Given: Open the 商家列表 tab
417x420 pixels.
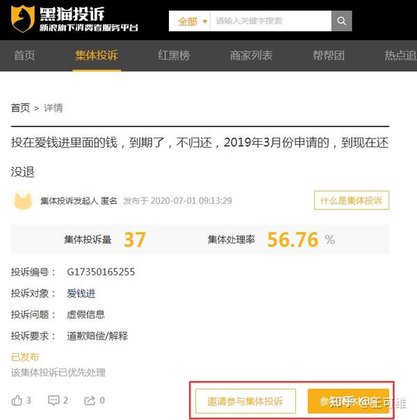Looking at the screenshot, I should point(251,56).
